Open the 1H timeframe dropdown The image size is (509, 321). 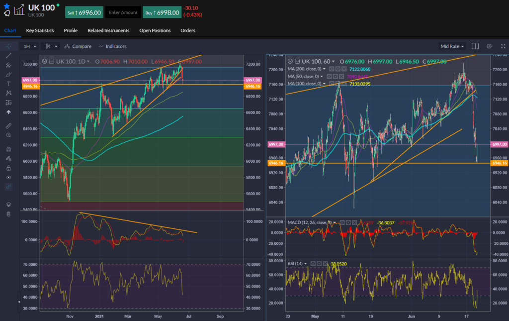[28, 46]
